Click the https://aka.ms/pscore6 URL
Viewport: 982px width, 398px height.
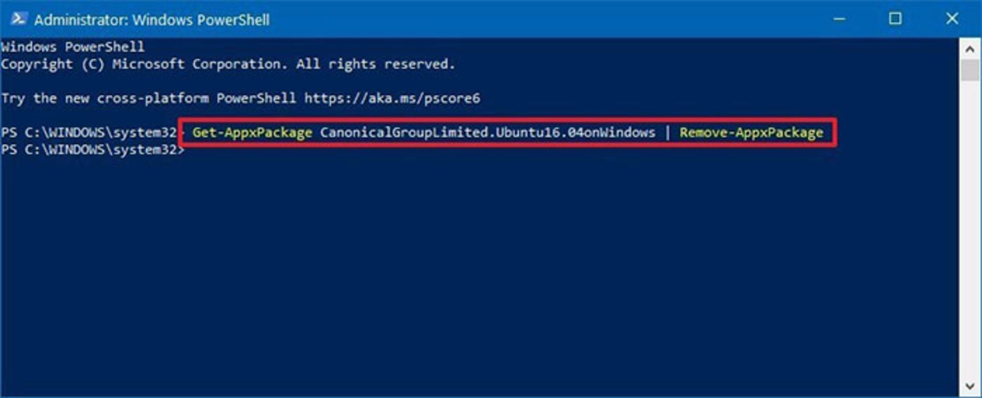[392, 98]
